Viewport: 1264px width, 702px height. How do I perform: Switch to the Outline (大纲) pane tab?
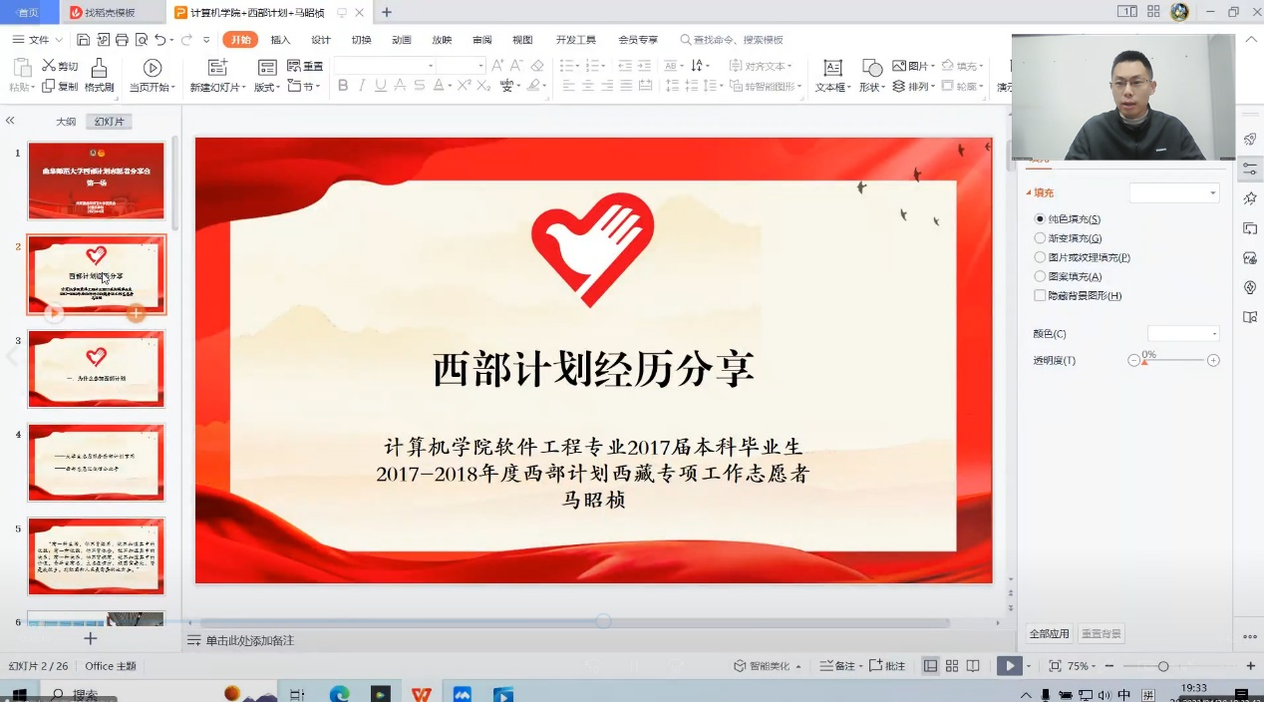[x=66, y=122]
